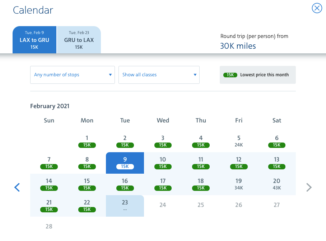
Task: Click February 20 showing 43K miles
Action: (276, 184)
